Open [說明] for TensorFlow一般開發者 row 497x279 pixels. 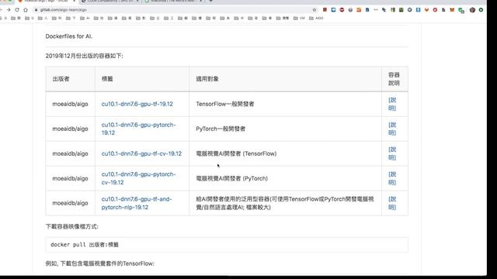click(392, 104)
